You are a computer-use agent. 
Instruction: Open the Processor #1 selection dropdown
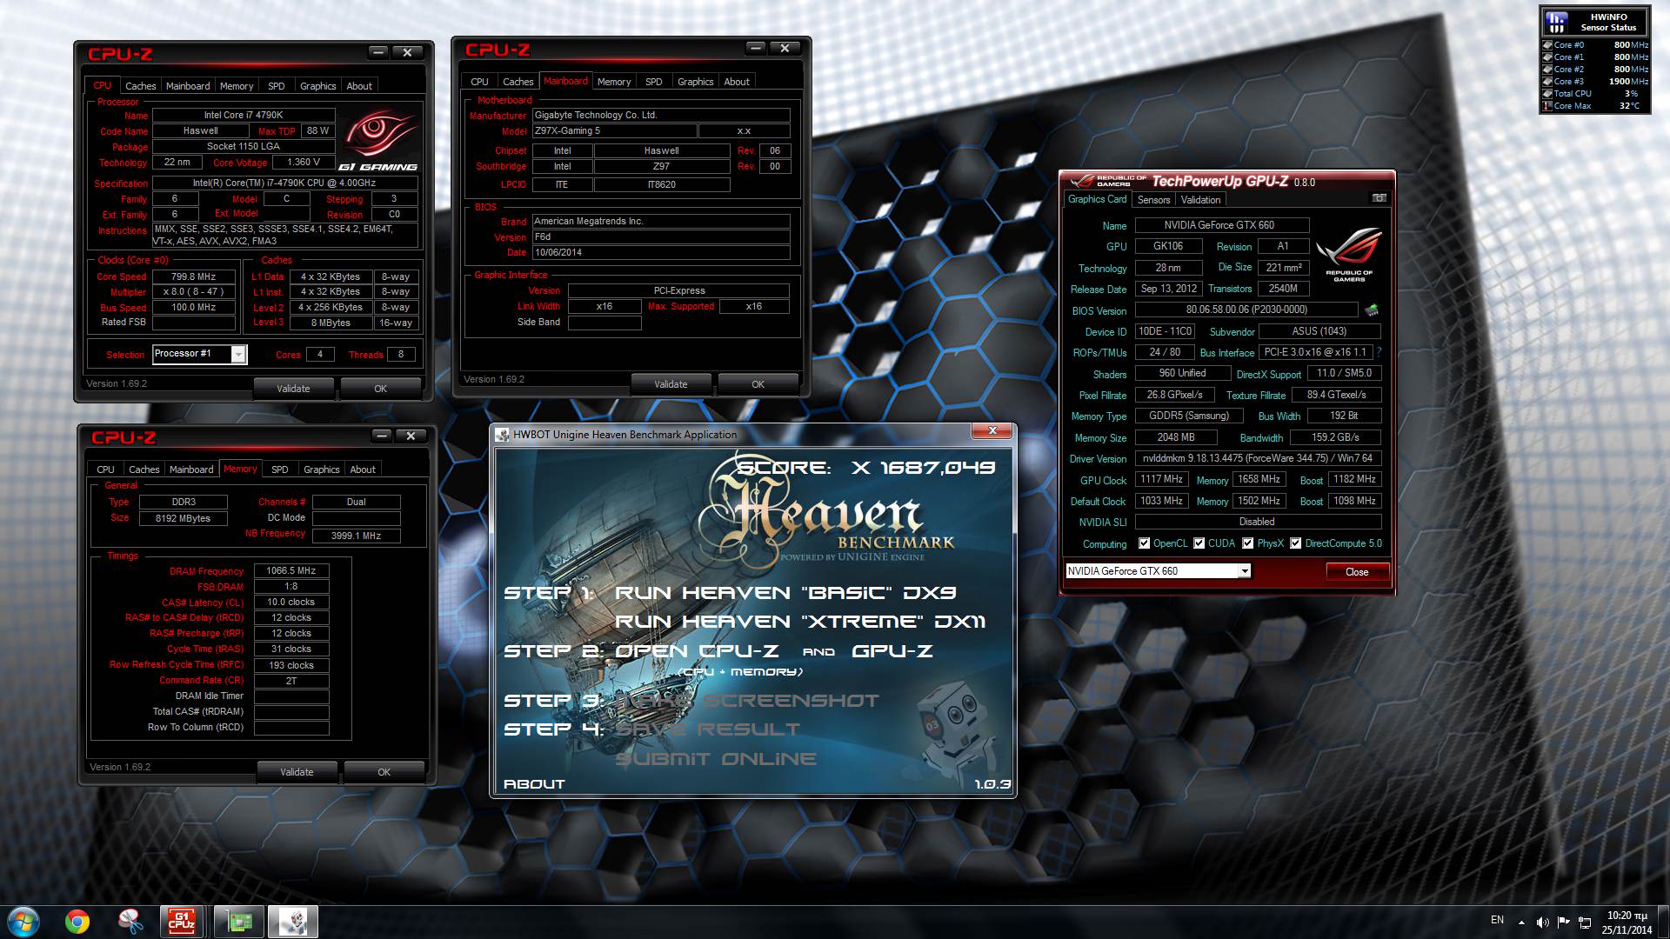click(x=237, y=354)
